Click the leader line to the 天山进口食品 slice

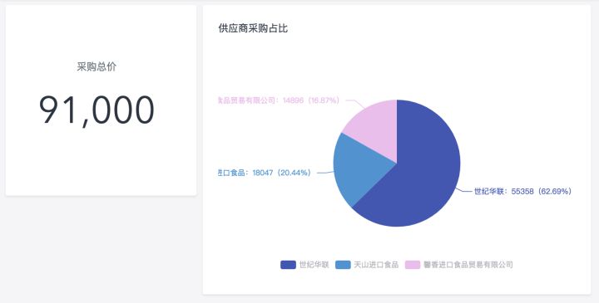pyautogui.click(x=325, y=173)
